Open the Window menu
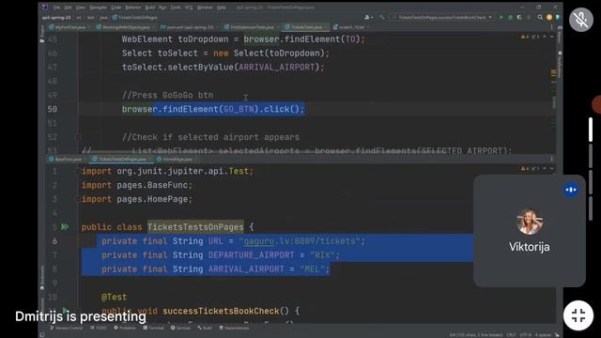This screenshot has width=601, height=338. coord(205,8)
